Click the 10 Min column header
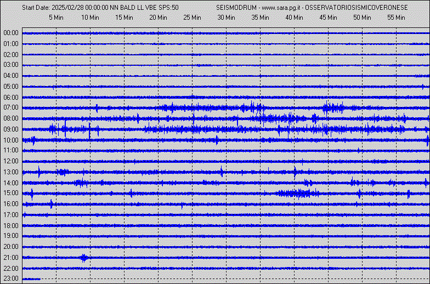Screen dimensions: 430x284 (90, 18)
